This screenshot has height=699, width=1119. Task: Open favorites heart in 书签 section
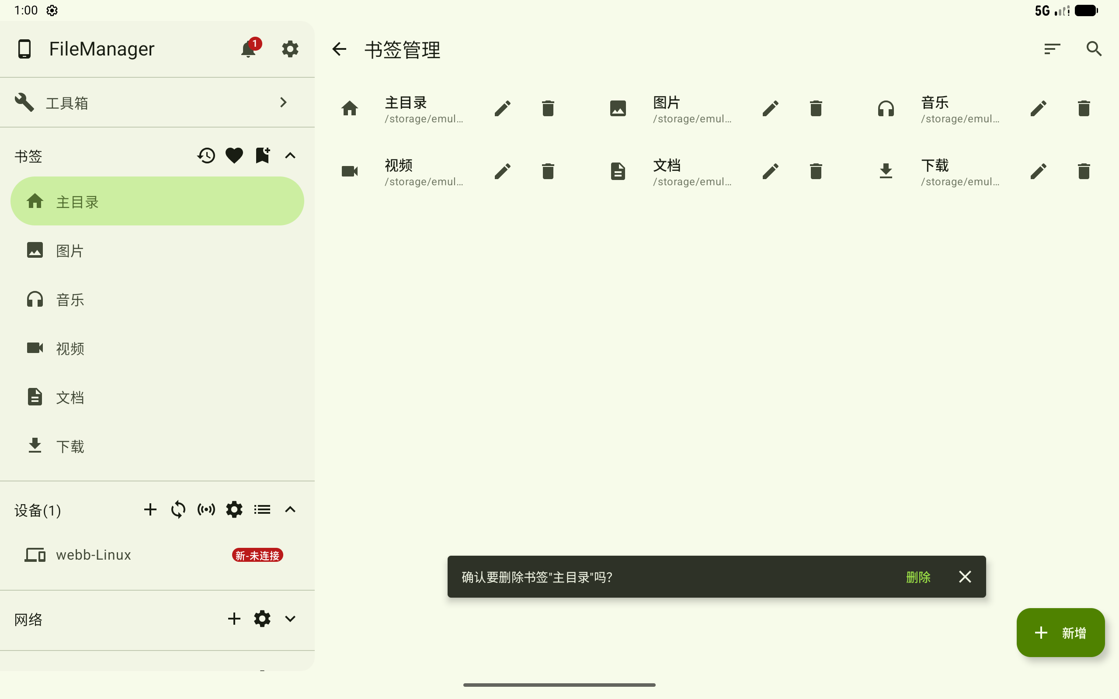point(234,156)
